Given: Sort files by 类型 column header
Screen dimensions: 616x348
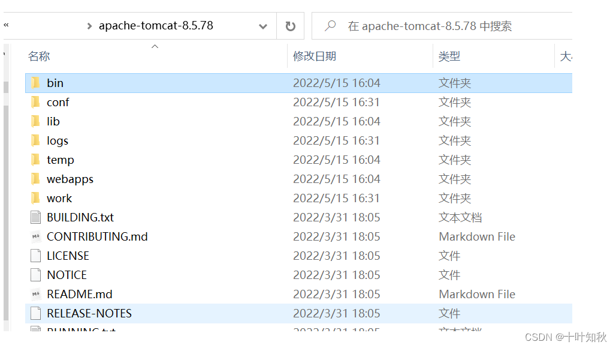Looking at the screenshot, I should pos(449,56).
